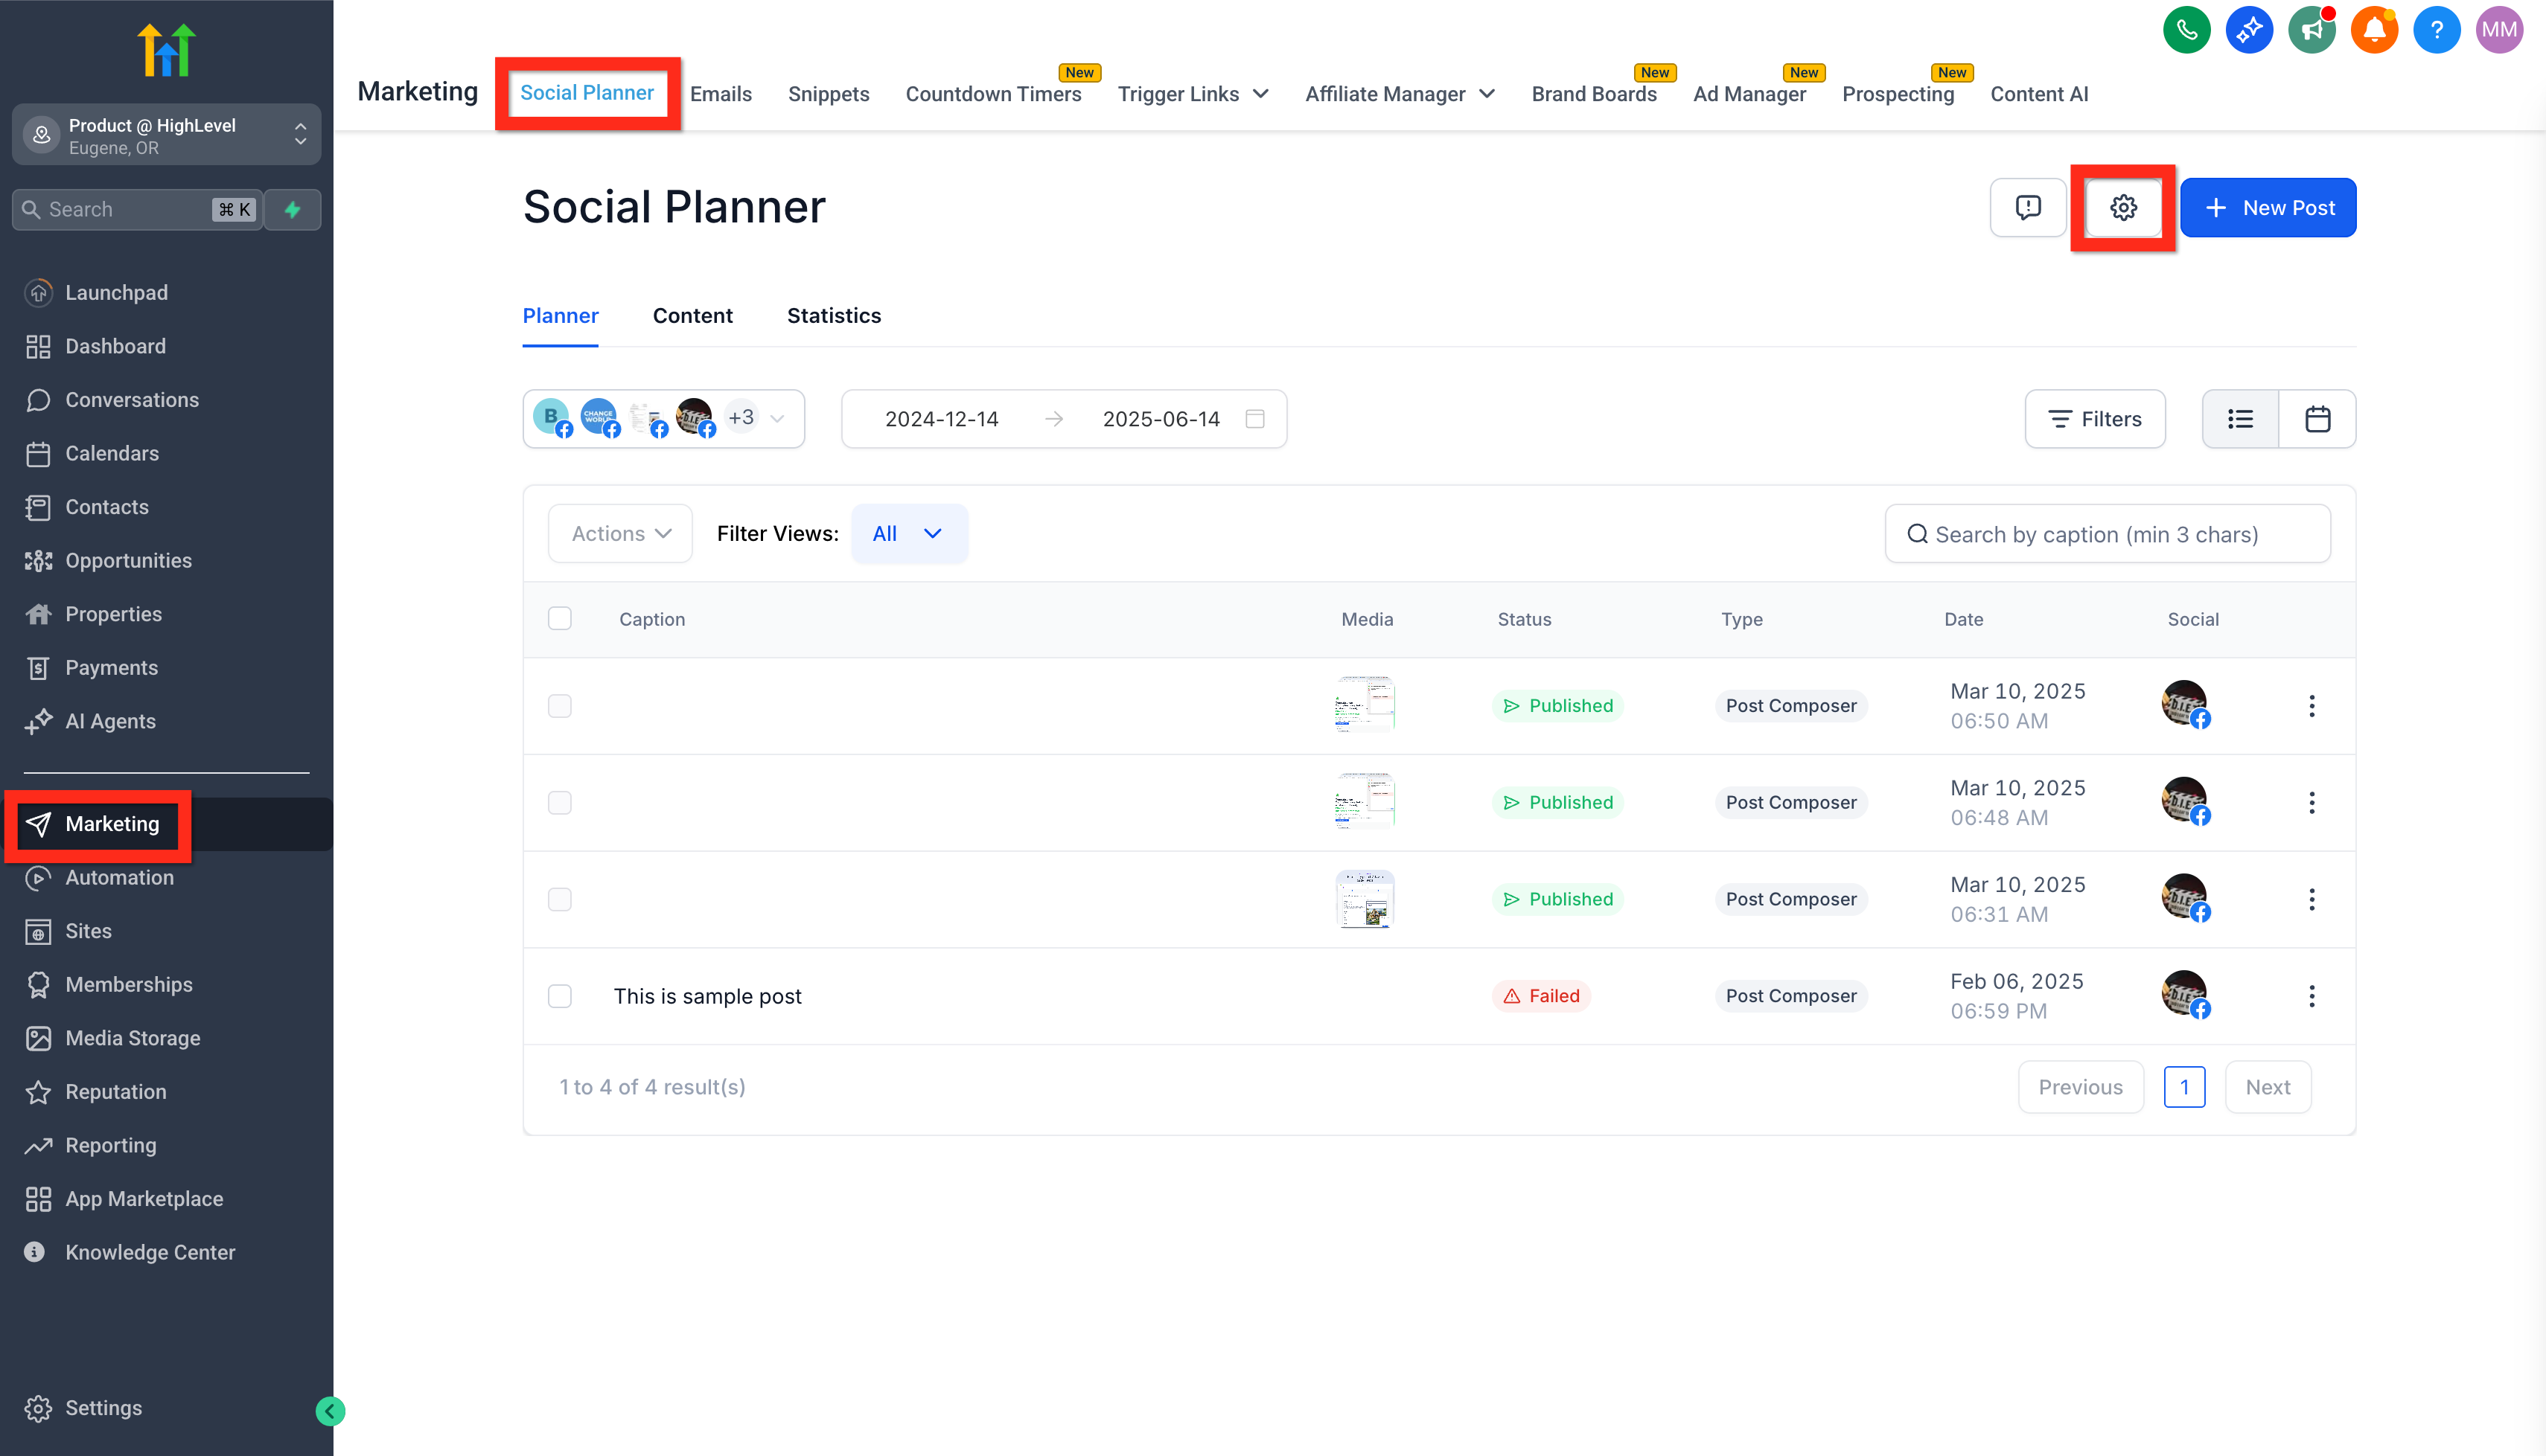Click the New Post button
This screenshot has width=2546, height=1456.
coord(2268,208)
